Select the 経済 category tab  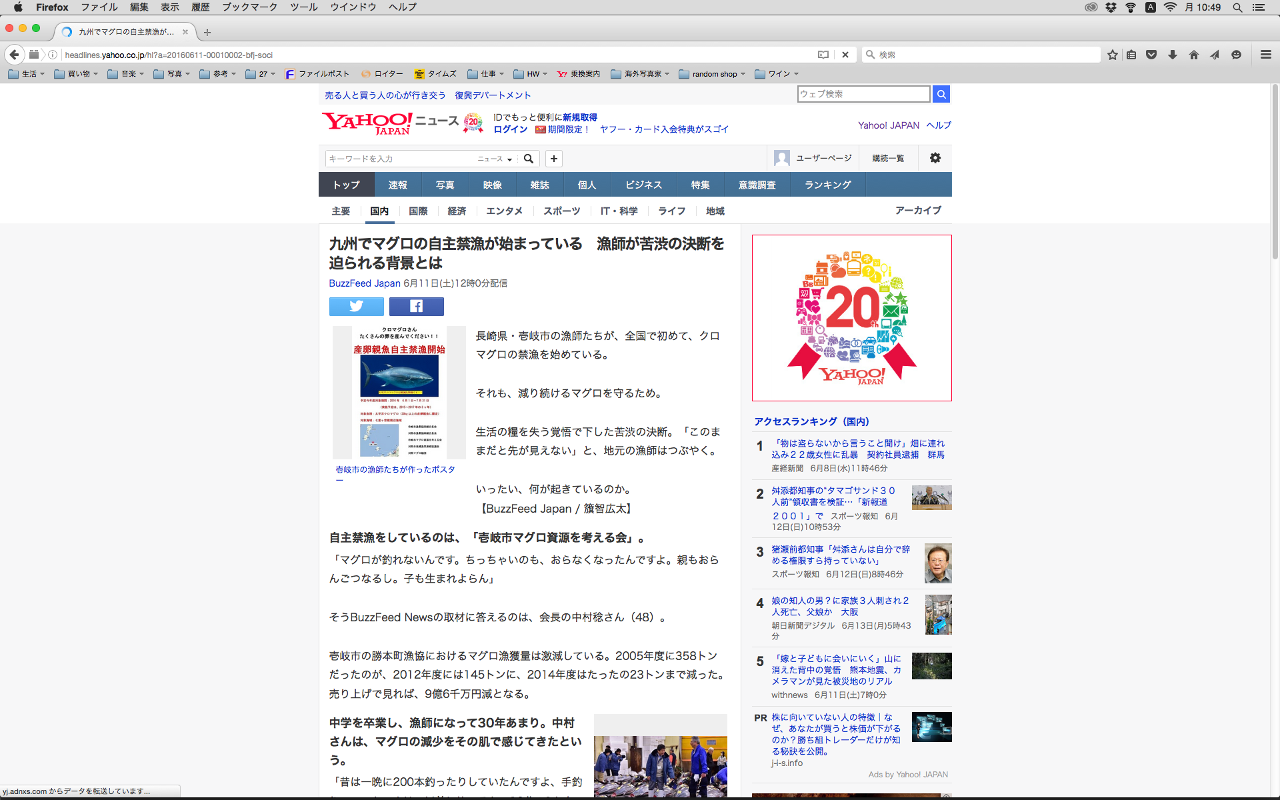pyautogui.click(x=457, y=211)
